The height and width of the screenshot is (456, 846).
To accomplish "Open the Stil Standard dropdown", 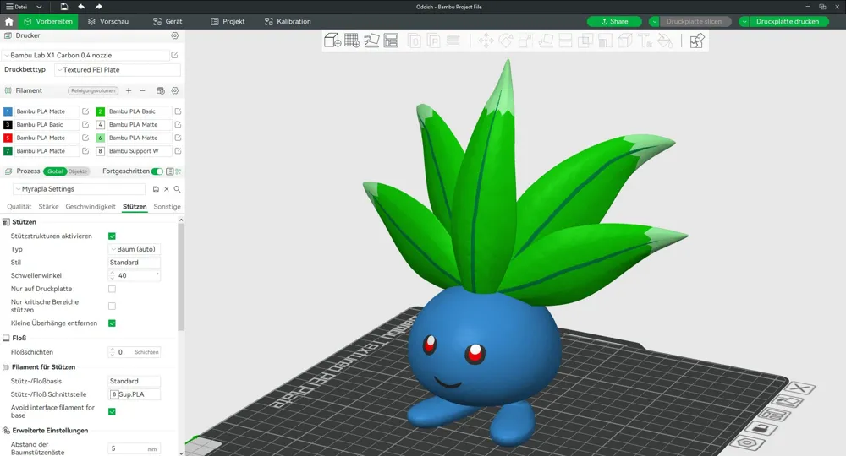I will coord(135,263).
